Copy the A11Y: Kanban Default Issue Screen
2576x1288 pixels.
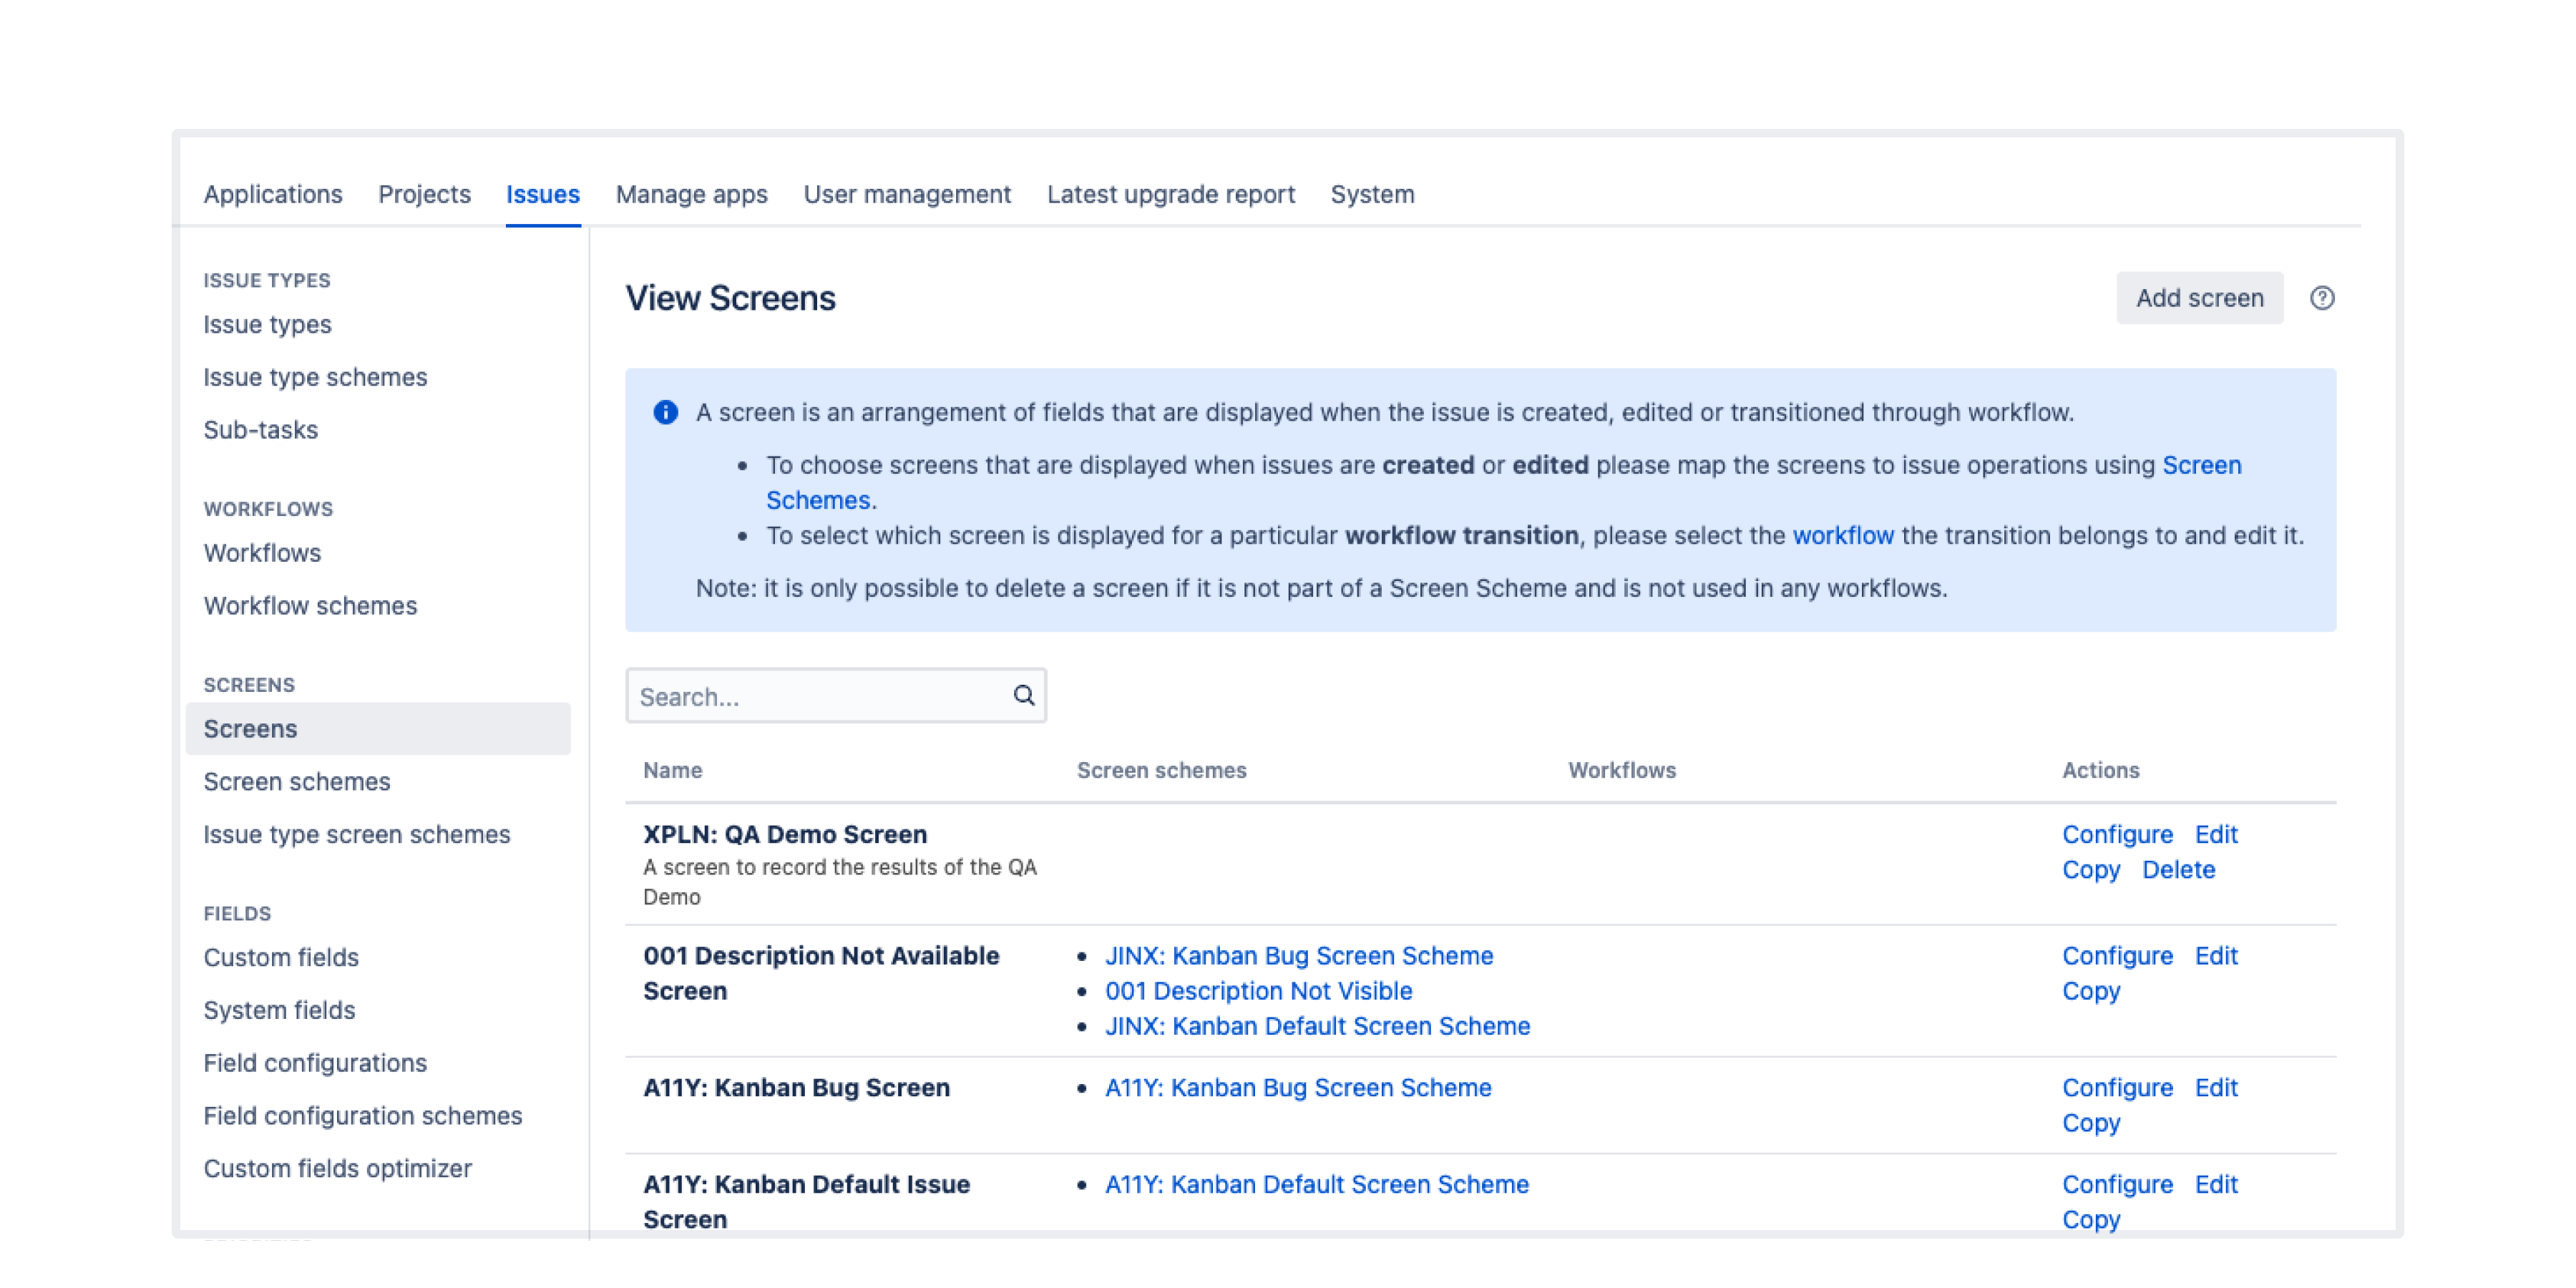2091,1220
